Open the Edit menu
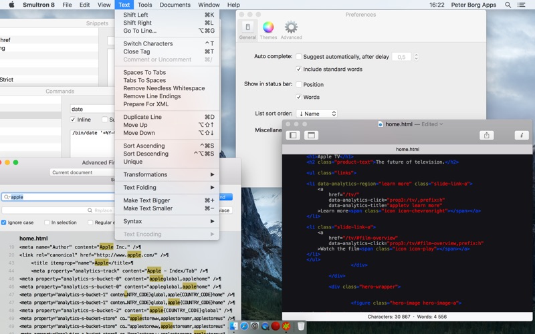Image resolution: width=535 pixels, height=334 pixels. [84, 5]
